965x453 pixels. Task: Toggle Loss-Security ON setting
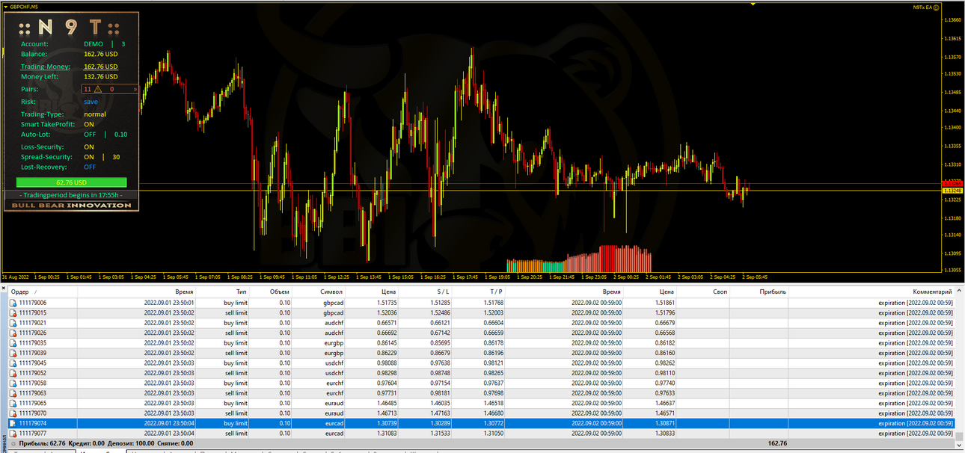[x=89, y=147]
